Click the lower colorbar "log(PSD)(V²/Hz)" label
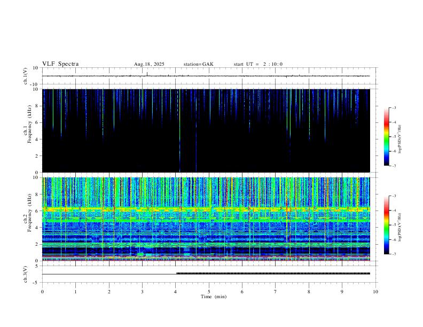Image resolution: width=423 pixels, height=327 pixels. (400, 228)
